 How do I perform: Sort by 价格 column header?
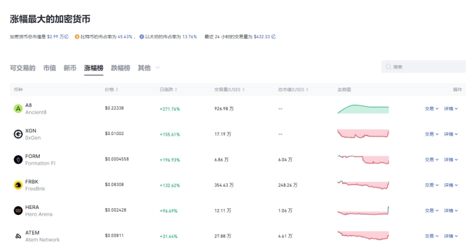[111, 89]
